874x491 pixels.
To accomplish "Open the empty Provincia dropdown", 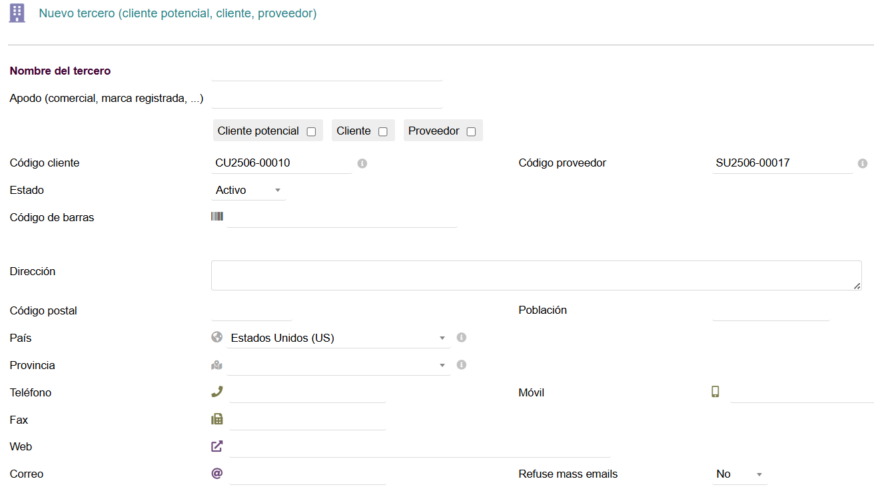I will pyautogui.click(x=338, y=366).
